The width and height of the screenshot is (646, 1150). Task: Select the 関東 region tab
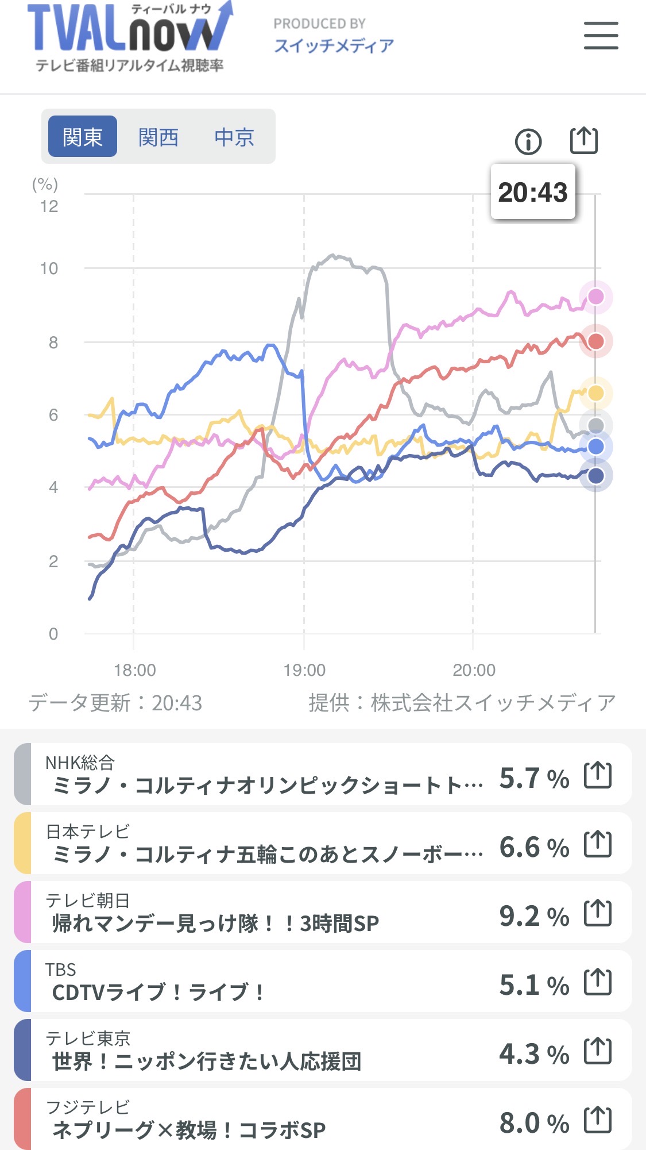click(x=83, y=137)
